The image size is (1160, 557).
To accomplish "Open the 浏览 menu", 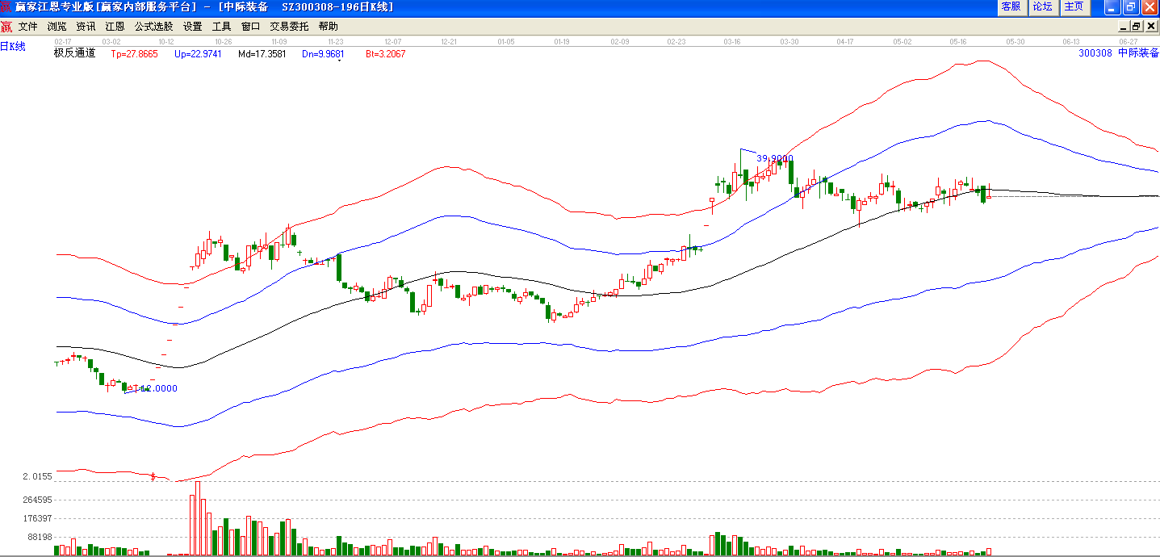I will click(57, 27).
